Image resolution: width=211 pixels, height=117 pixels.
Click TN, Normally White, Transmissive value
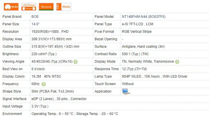coord(148,62)
